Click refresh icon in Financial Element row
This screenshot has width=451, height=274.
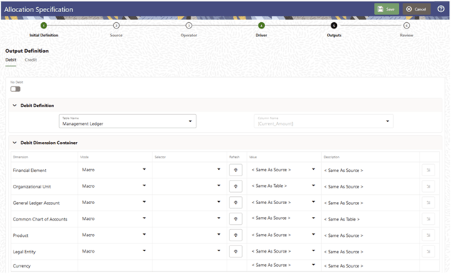point(236,170)
